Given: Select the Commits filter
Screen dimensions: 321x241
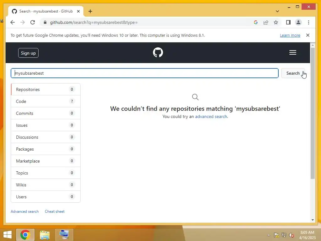Looking at the screenshot, I should [x=46, y=113].
